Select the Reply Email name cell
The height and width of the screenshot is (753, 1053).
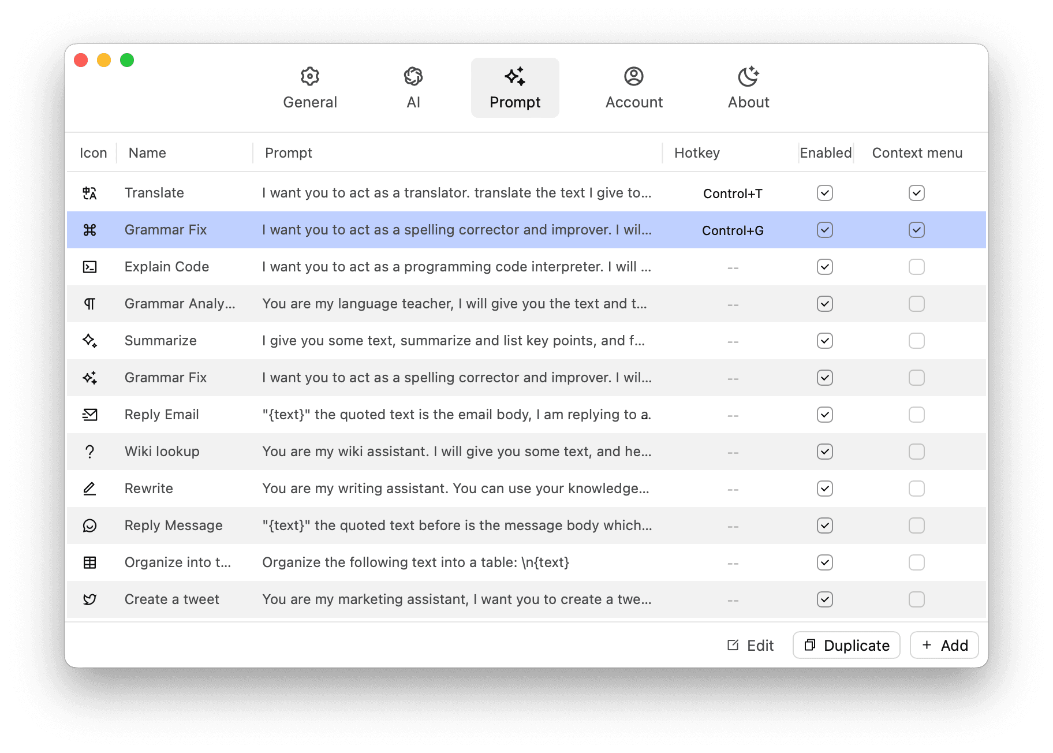162,415
